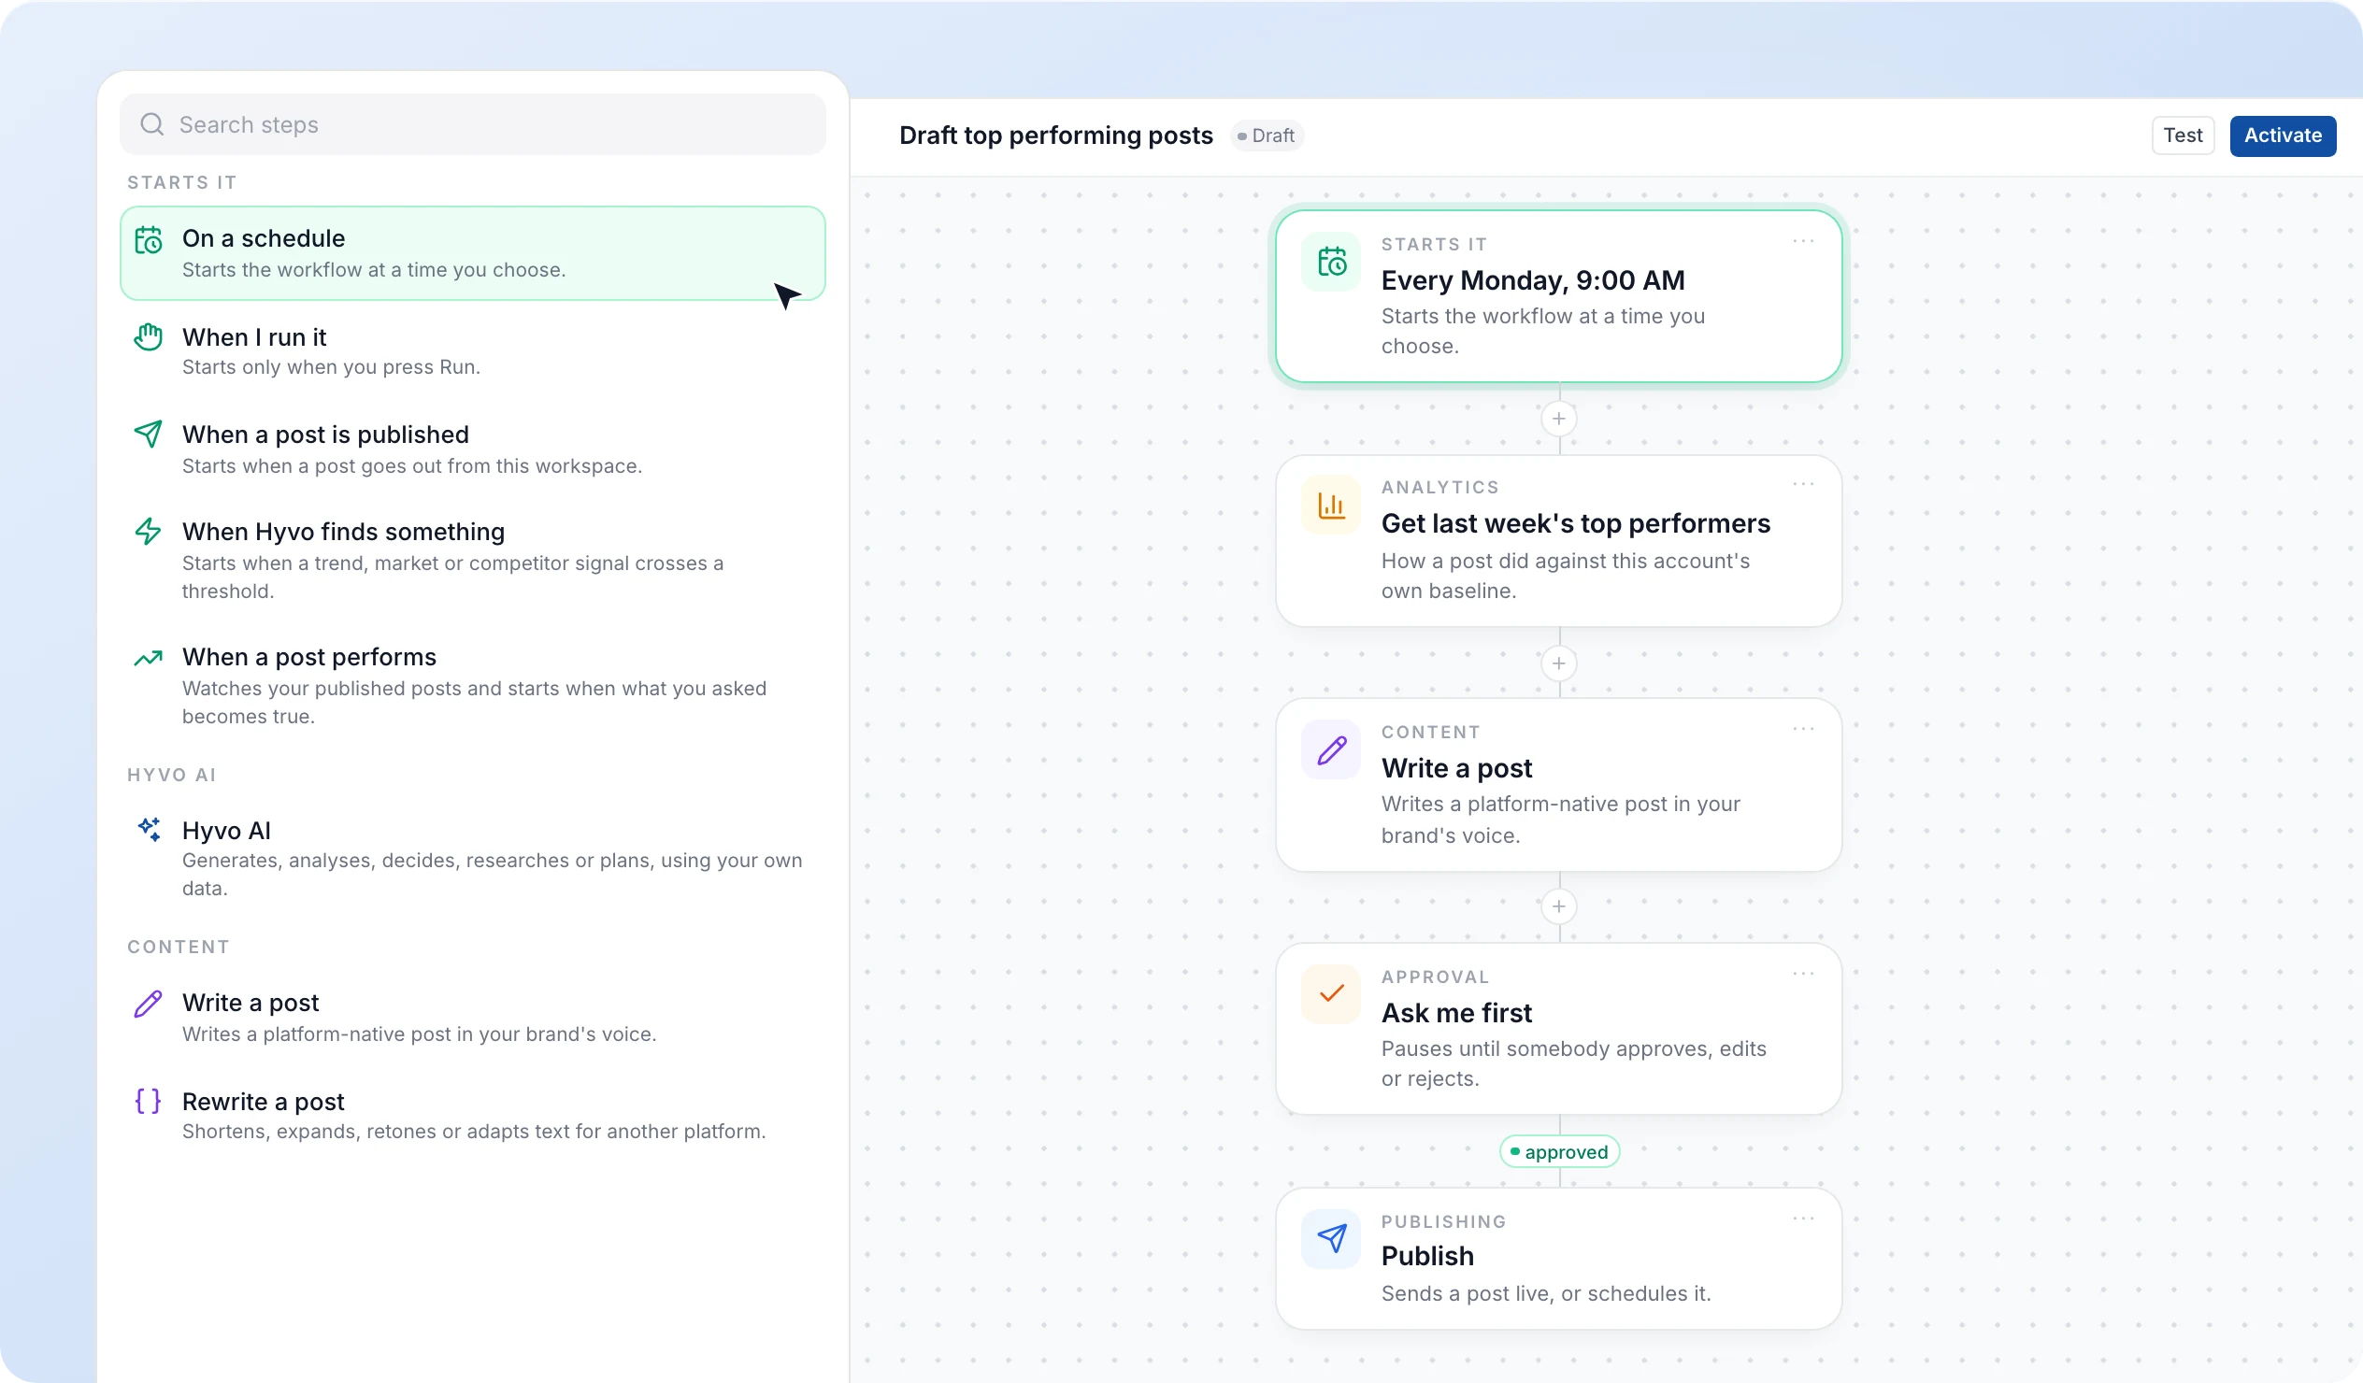Select the Every Monday, 9:00 AM card title
The height and width of the screenshot is (1383, 2363).
pyautogui.click(x=1532, y=280)
